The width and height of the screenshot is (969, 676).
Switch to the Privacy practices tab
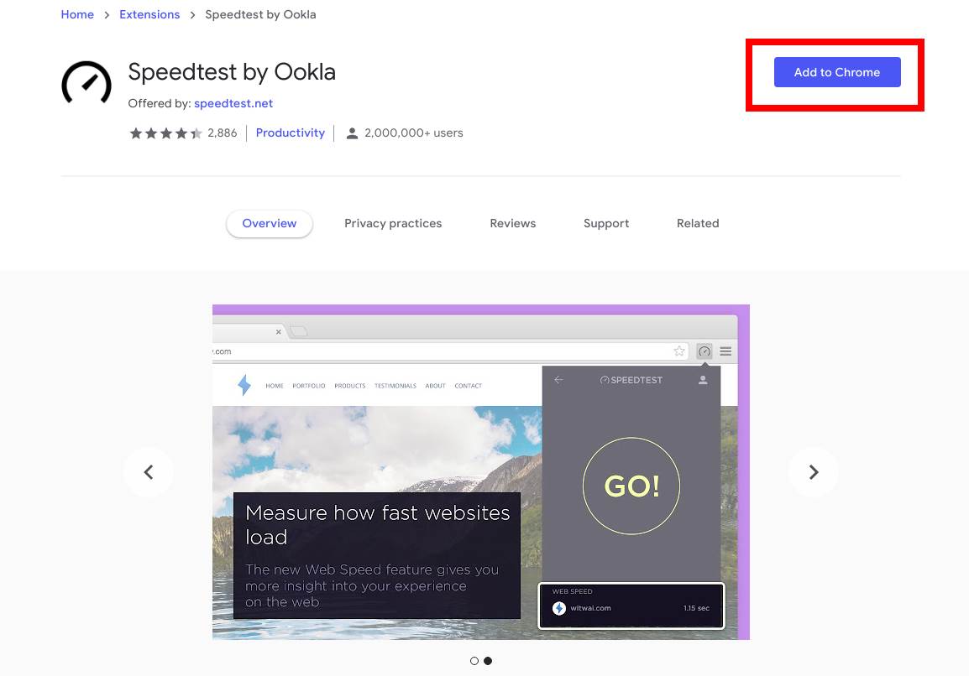(393, 223)
